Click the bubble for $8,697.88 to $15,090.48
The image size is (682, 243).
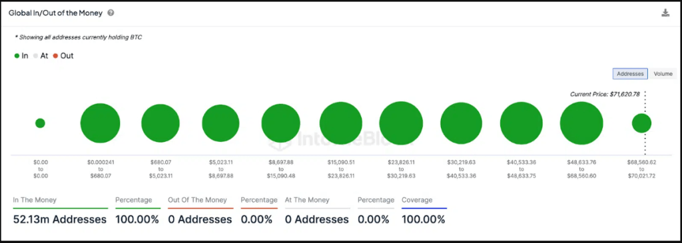tap(281, 123)
